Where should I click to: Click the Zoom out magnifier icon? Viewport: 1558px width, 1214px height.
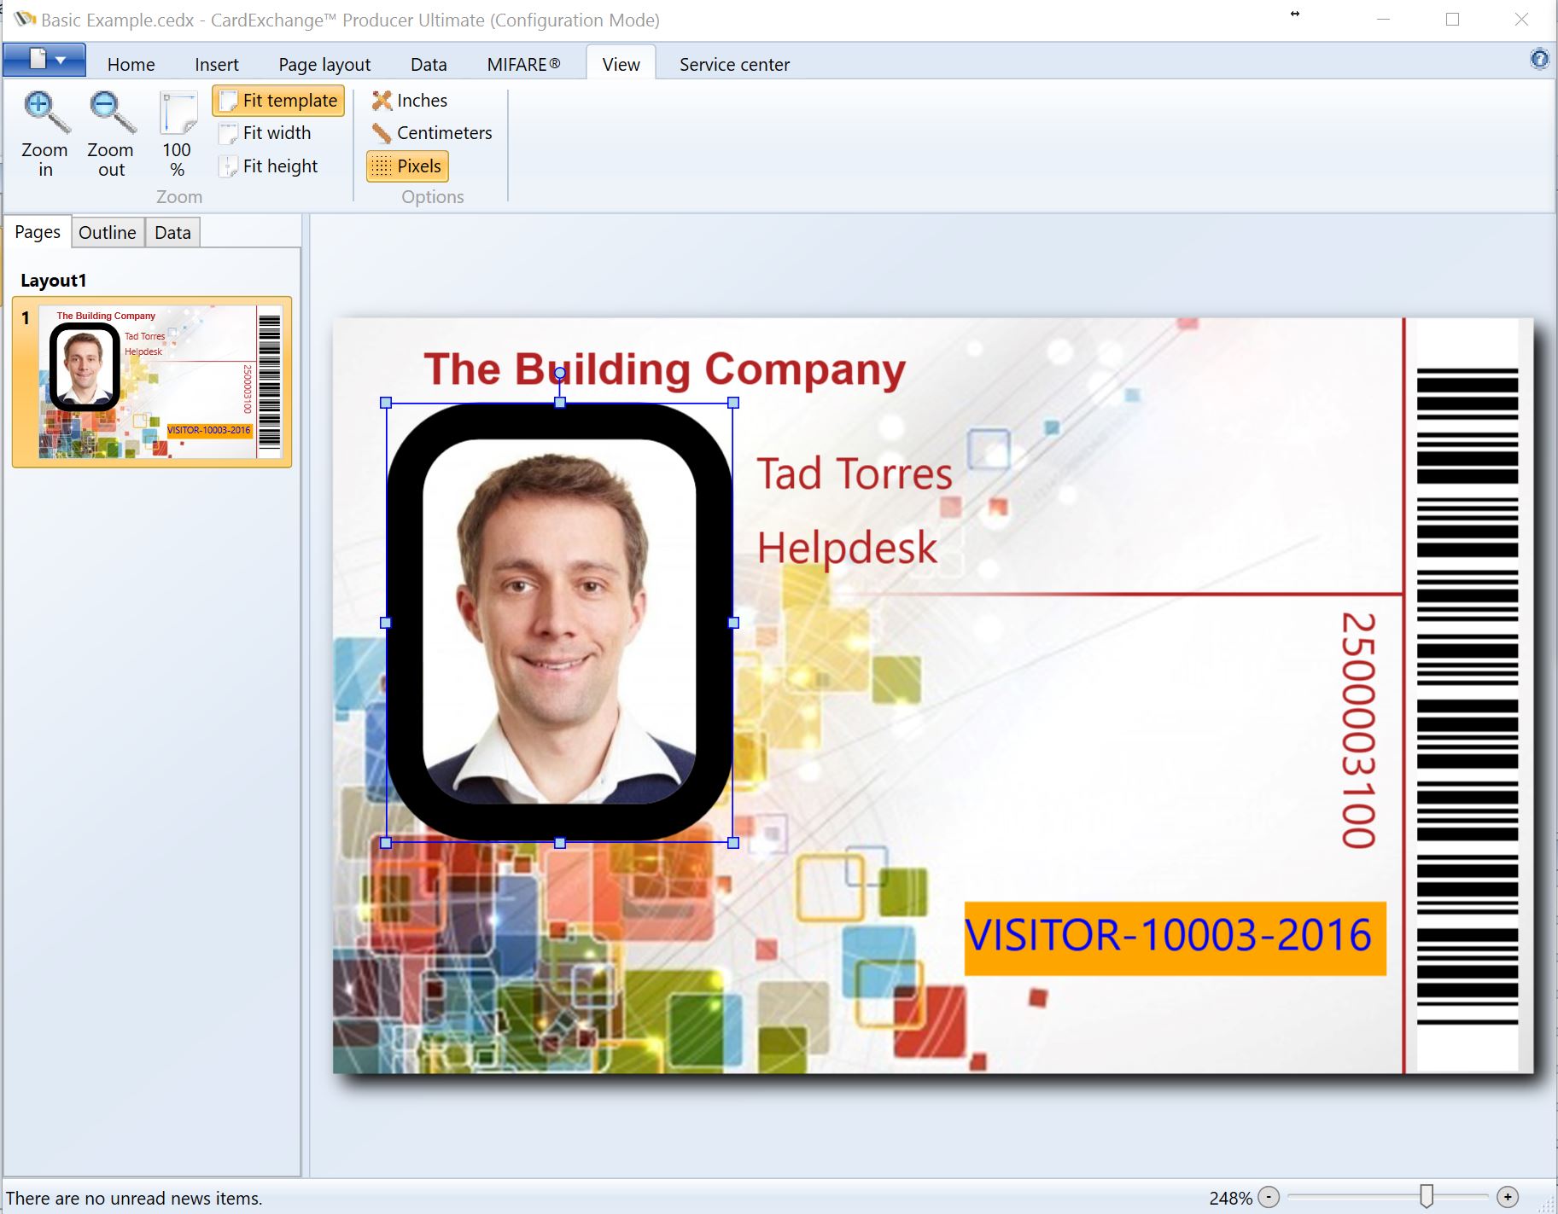(x=111, y=114)
